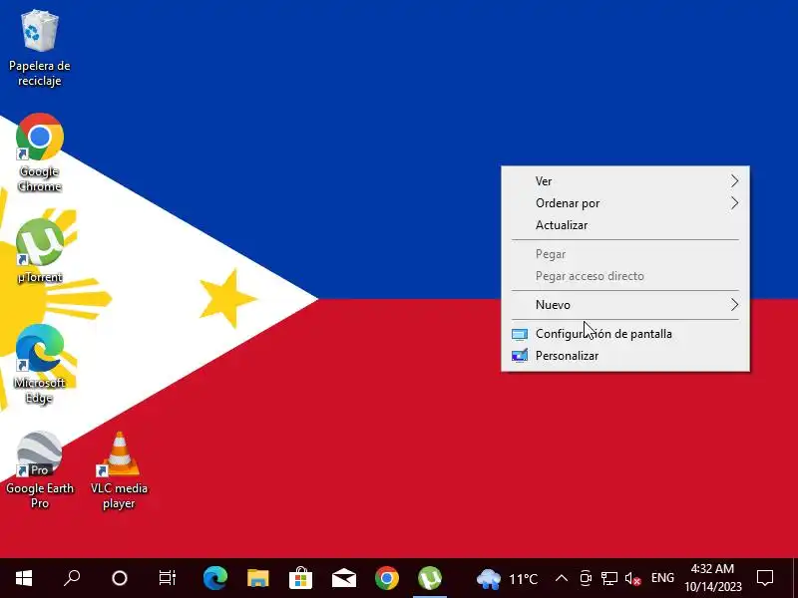Open the Windows Start menu
This screenshot has width=798, height=598.
point(24,578)
